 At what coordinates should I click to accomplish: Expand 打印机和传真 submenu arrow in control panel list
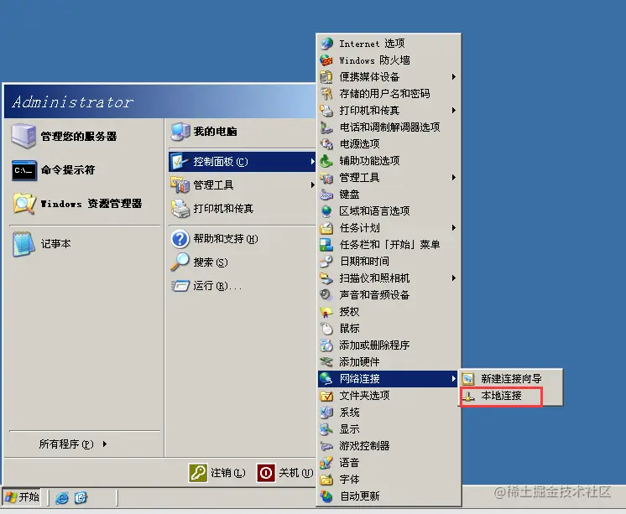coord(453,110)
